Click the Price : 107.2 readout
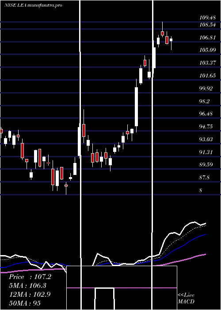 pos(30,277)
